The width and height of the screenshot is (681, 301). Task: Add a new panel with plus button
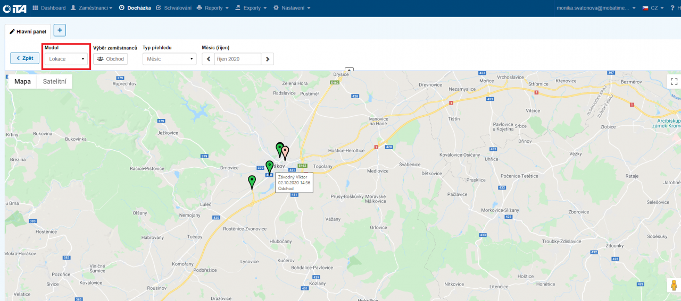coord(60,31)
